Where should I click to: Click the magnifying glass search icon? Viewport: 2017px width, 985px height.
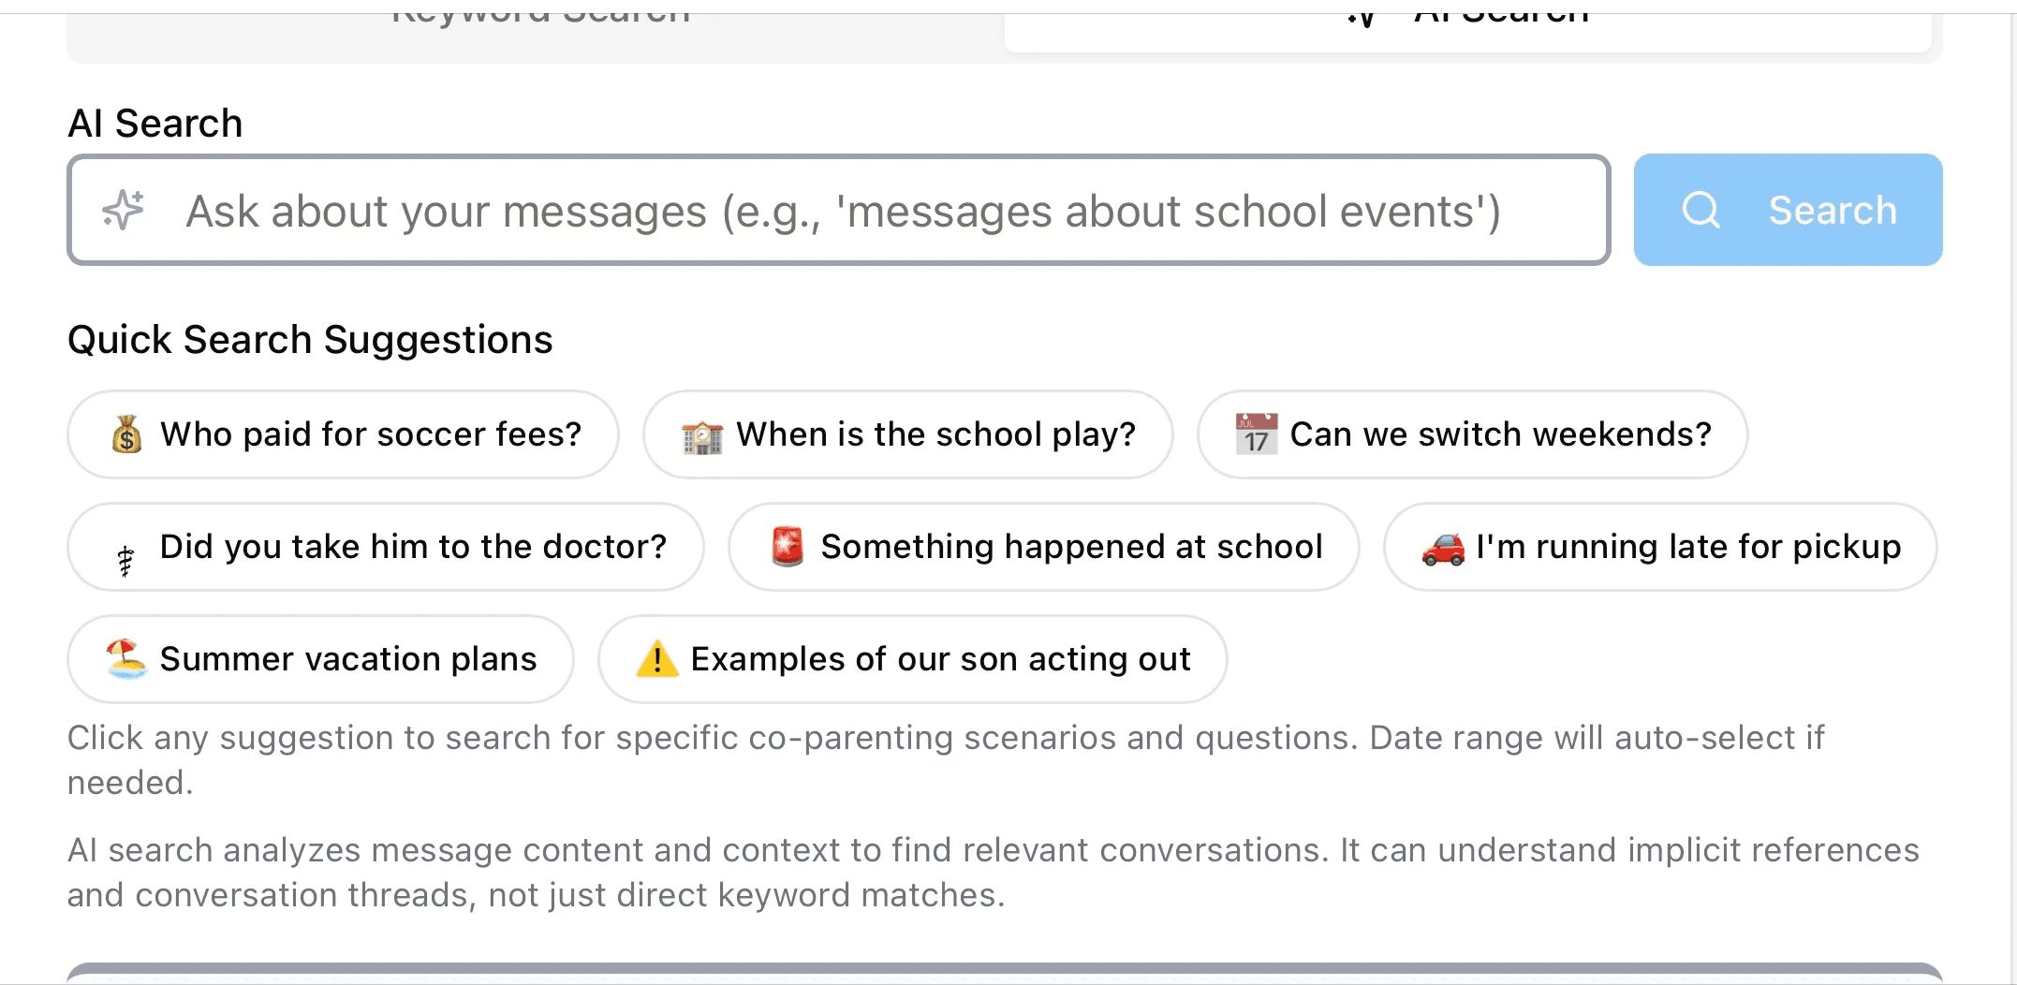(x=1700, y=210)
